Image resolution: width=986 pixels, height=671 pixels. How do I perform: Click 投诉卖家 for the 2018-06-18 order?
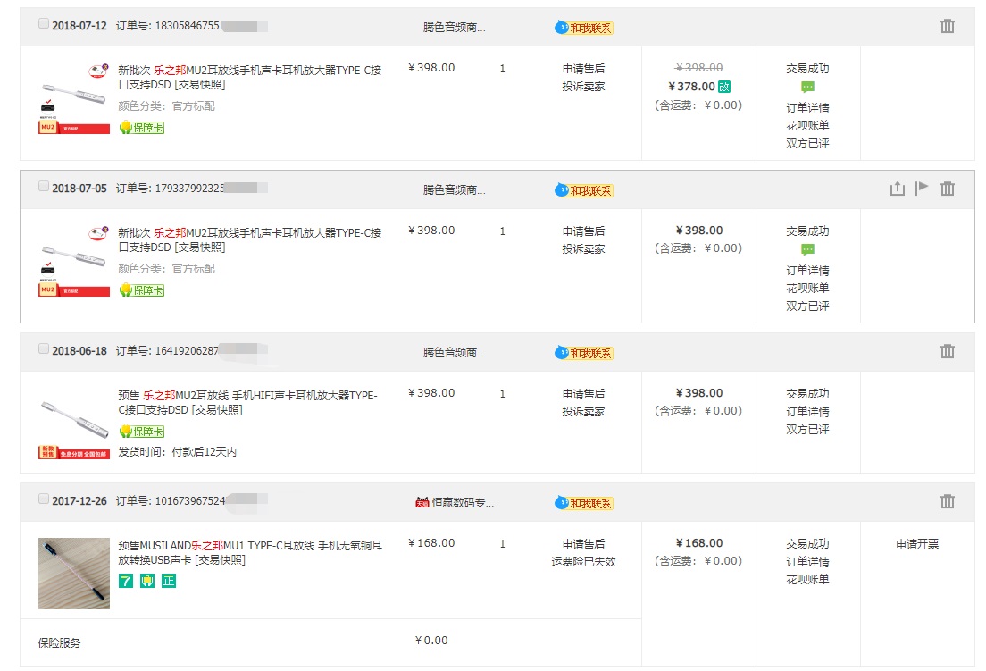point(583,411)
